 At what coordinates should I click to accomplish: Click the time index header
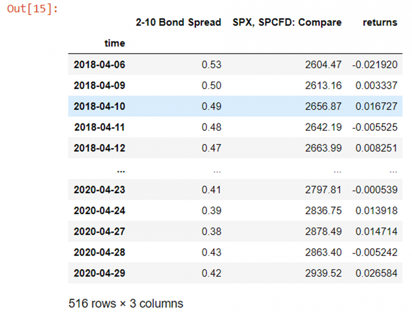(115, 43)
